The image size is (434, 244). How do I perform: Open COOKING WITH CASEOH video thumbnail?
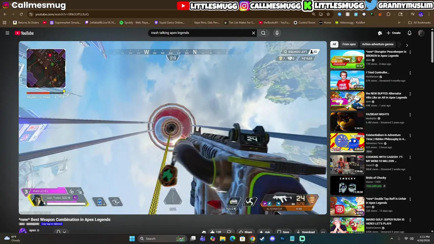(x=347, y=164)
